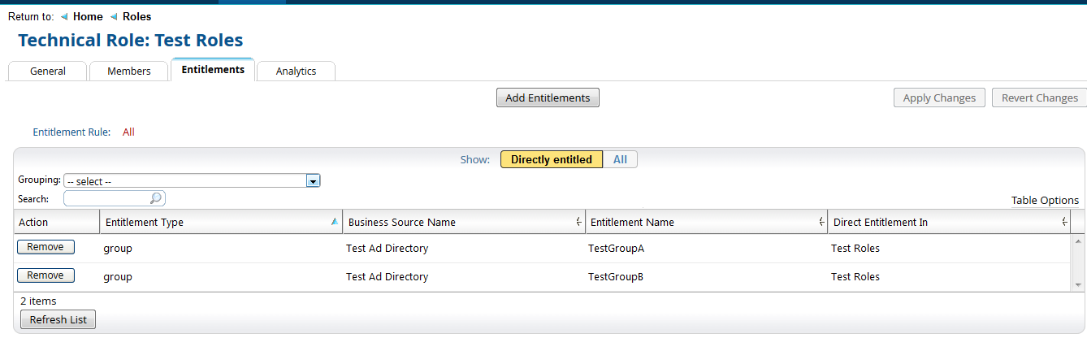Screen dimensions: 1087x338
Task: Click the table scrollbar down arrow
Action: click(x=1078, y=285)
